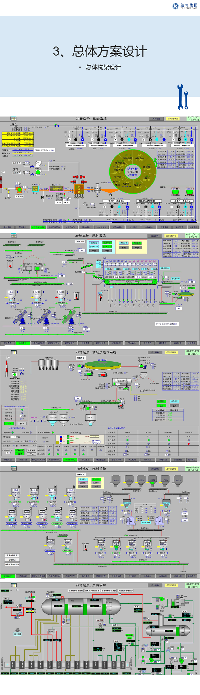Click the 时间设定 input field

tap(13, 437)
